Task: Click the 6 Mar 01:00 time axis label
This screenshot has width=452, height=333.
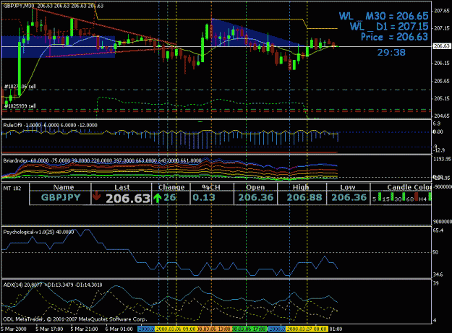Action: coord(119,329)
